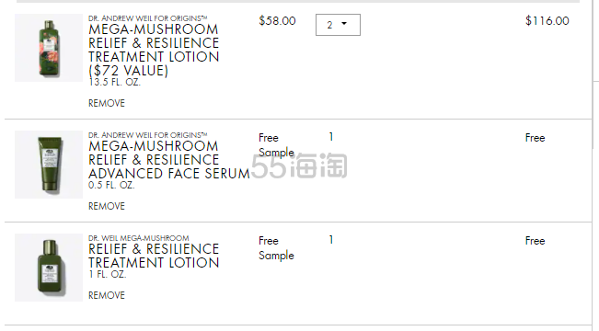Remove the Advanced Face Serum free sample
The width and height of the screenshot is (599, 331).
107,206
